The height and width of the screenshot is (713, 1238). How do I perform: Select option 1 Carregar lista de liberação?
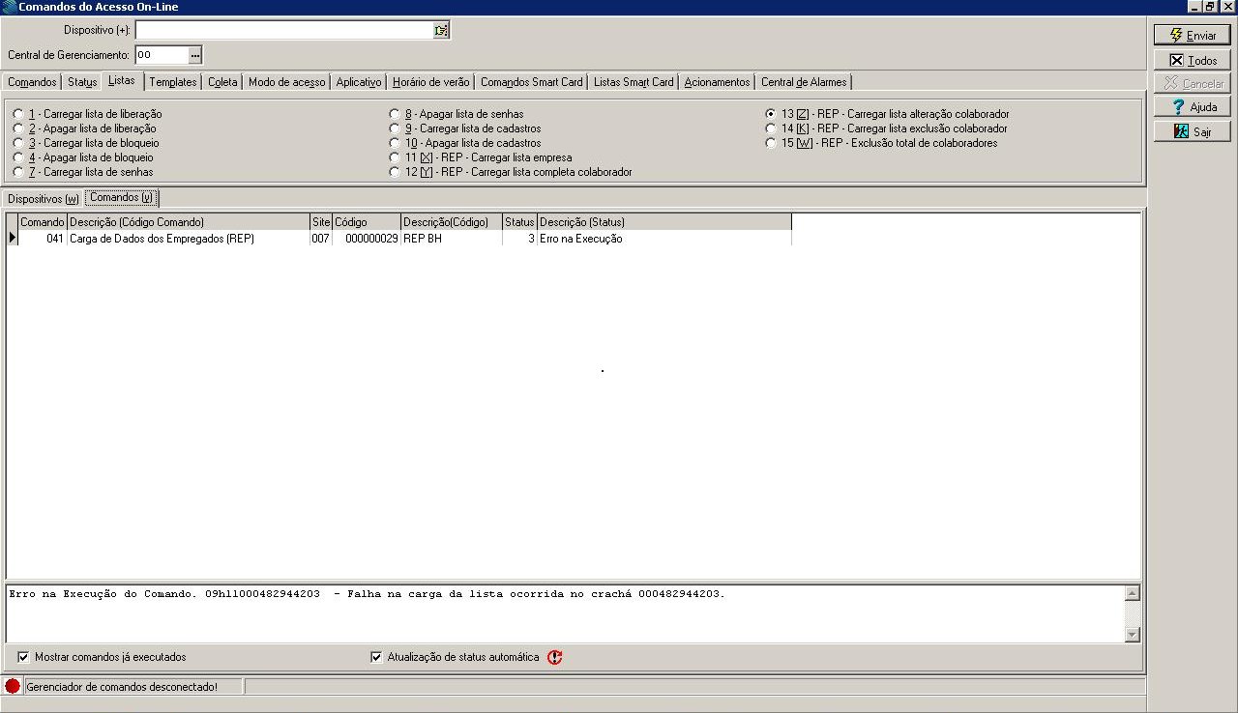tap(18, 114)
